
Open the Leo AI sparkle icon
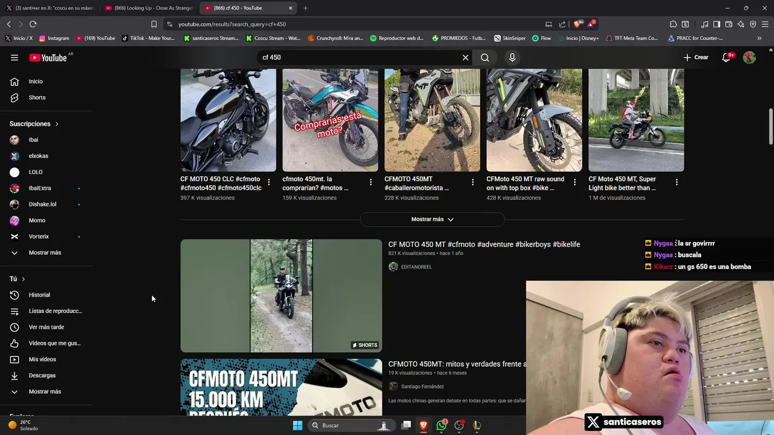tap(741, 24)
